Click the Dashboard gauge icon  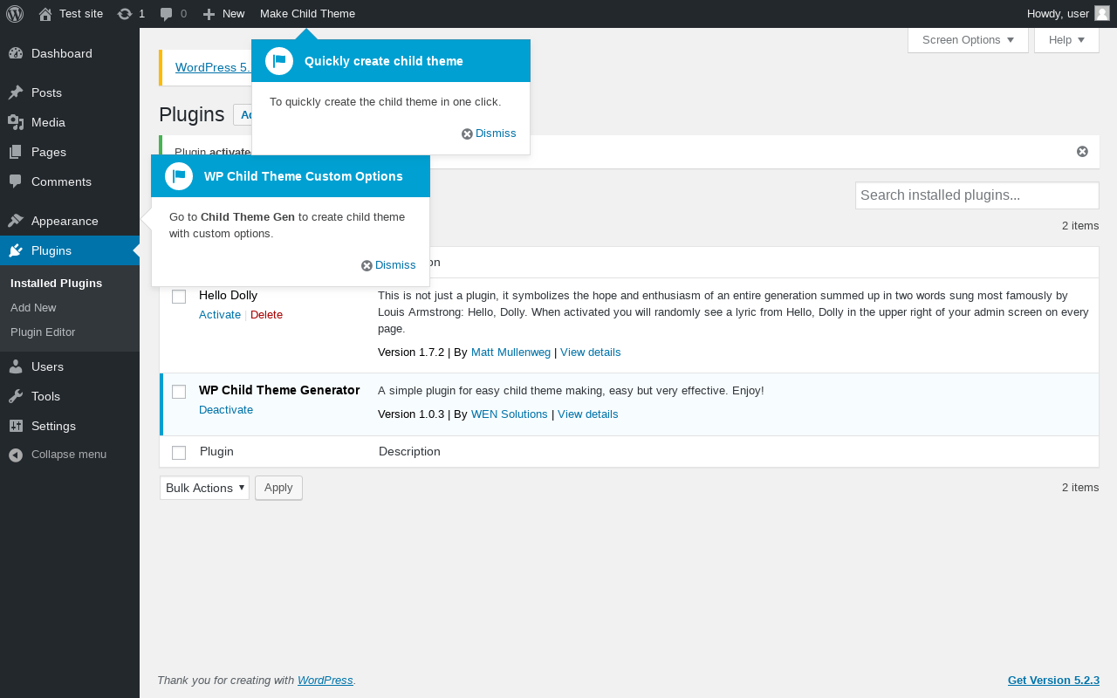tap(16, 53)
